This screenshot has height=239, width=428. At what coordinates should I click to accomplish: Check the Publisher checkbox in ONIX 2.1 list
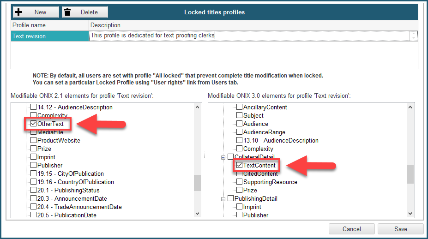pos(33,165)
